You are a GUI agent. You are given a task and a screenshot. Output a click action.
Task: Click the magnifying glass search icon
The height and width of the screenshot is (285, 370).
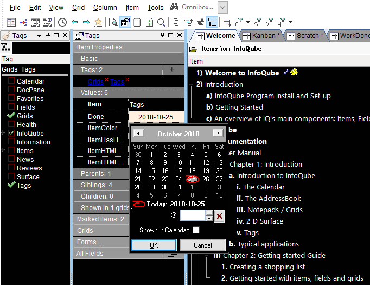[x=161, y=22]
